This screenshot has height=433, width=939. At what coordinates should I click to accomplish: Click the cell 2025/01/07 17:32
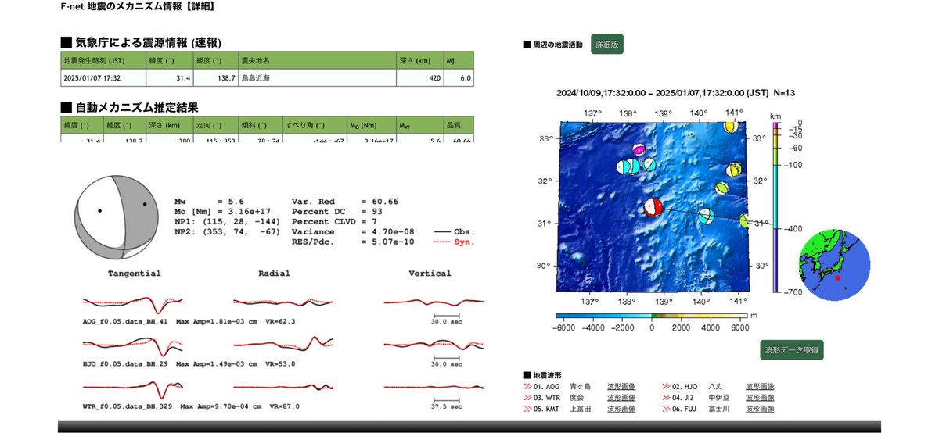(103, 78)
